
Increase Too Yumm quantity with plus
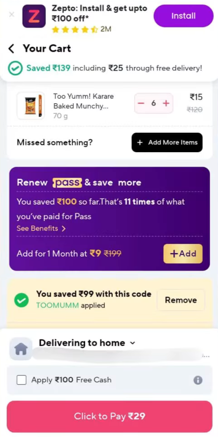click(166, 103)
